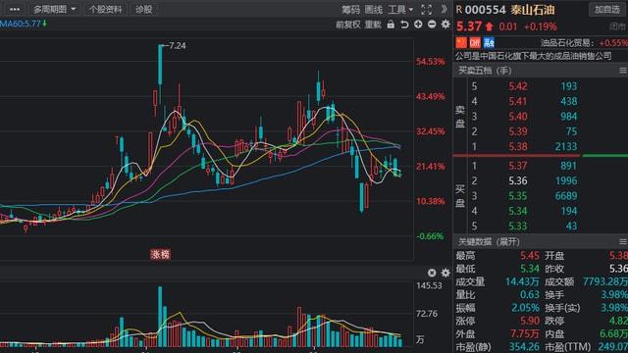Expand the 多周期图 dropdown
This screenshot has height=353, width=628.
[x=55, y=9]
